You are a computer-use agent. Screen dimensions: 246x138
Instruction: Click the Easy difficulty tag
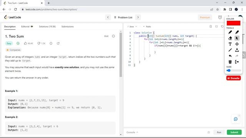9,43
